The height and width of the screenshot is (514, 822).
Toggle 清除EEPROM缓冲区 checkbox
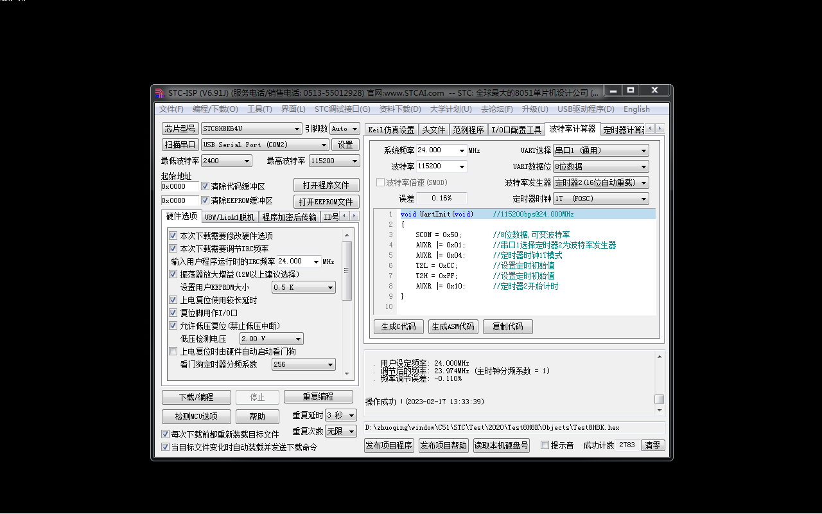205,200
